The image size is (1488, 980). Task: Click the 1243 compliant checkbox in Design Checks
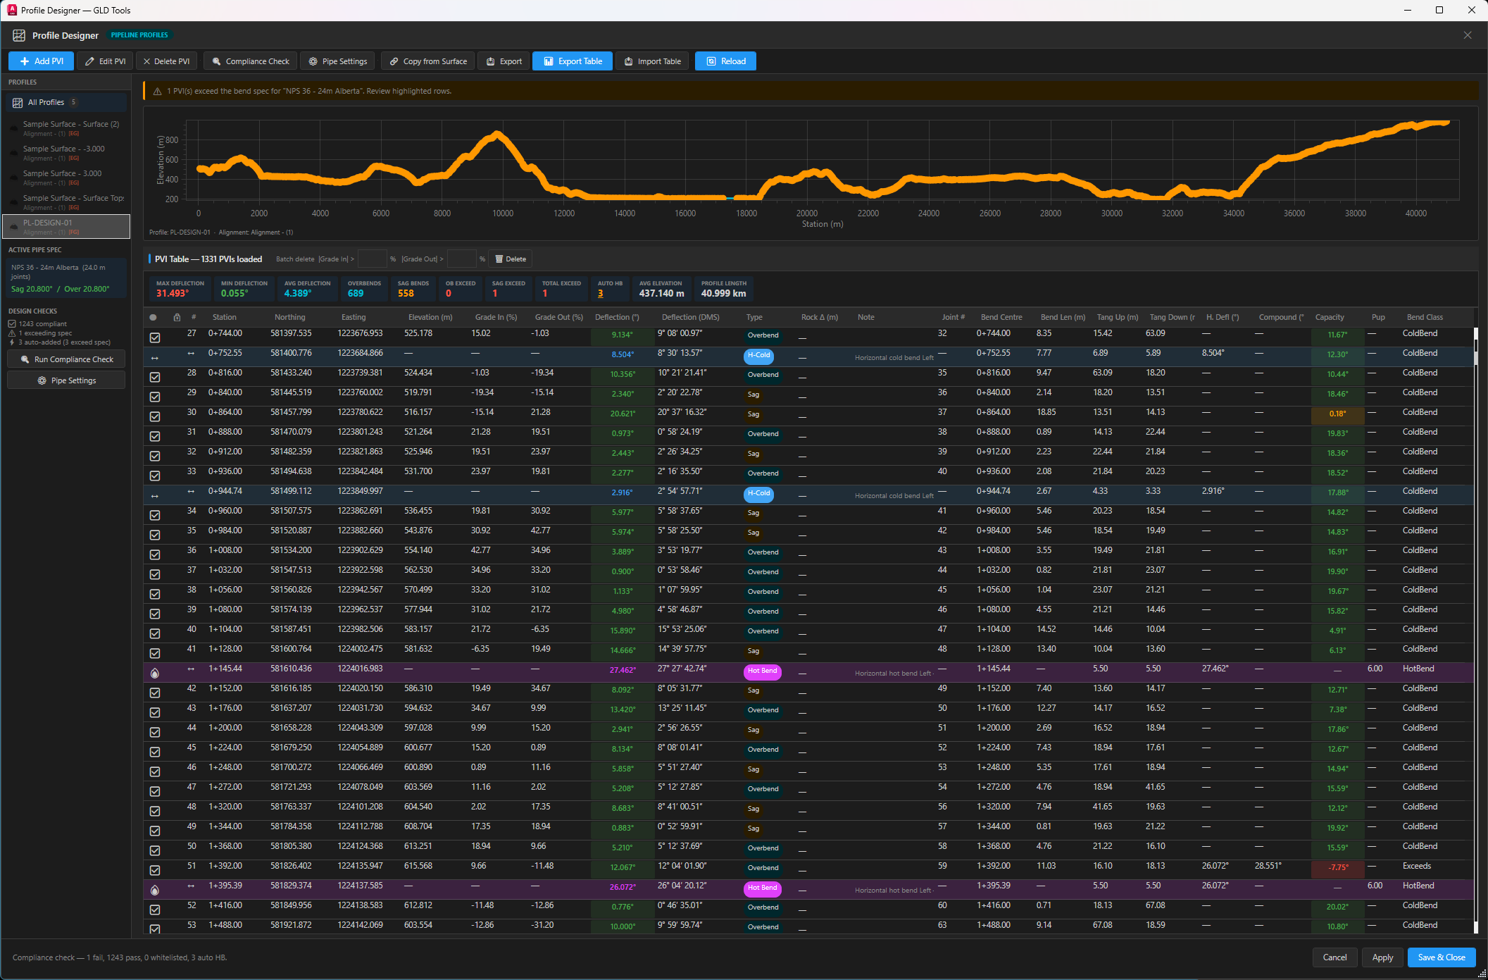pyautogui.click(x=12, y=323)
